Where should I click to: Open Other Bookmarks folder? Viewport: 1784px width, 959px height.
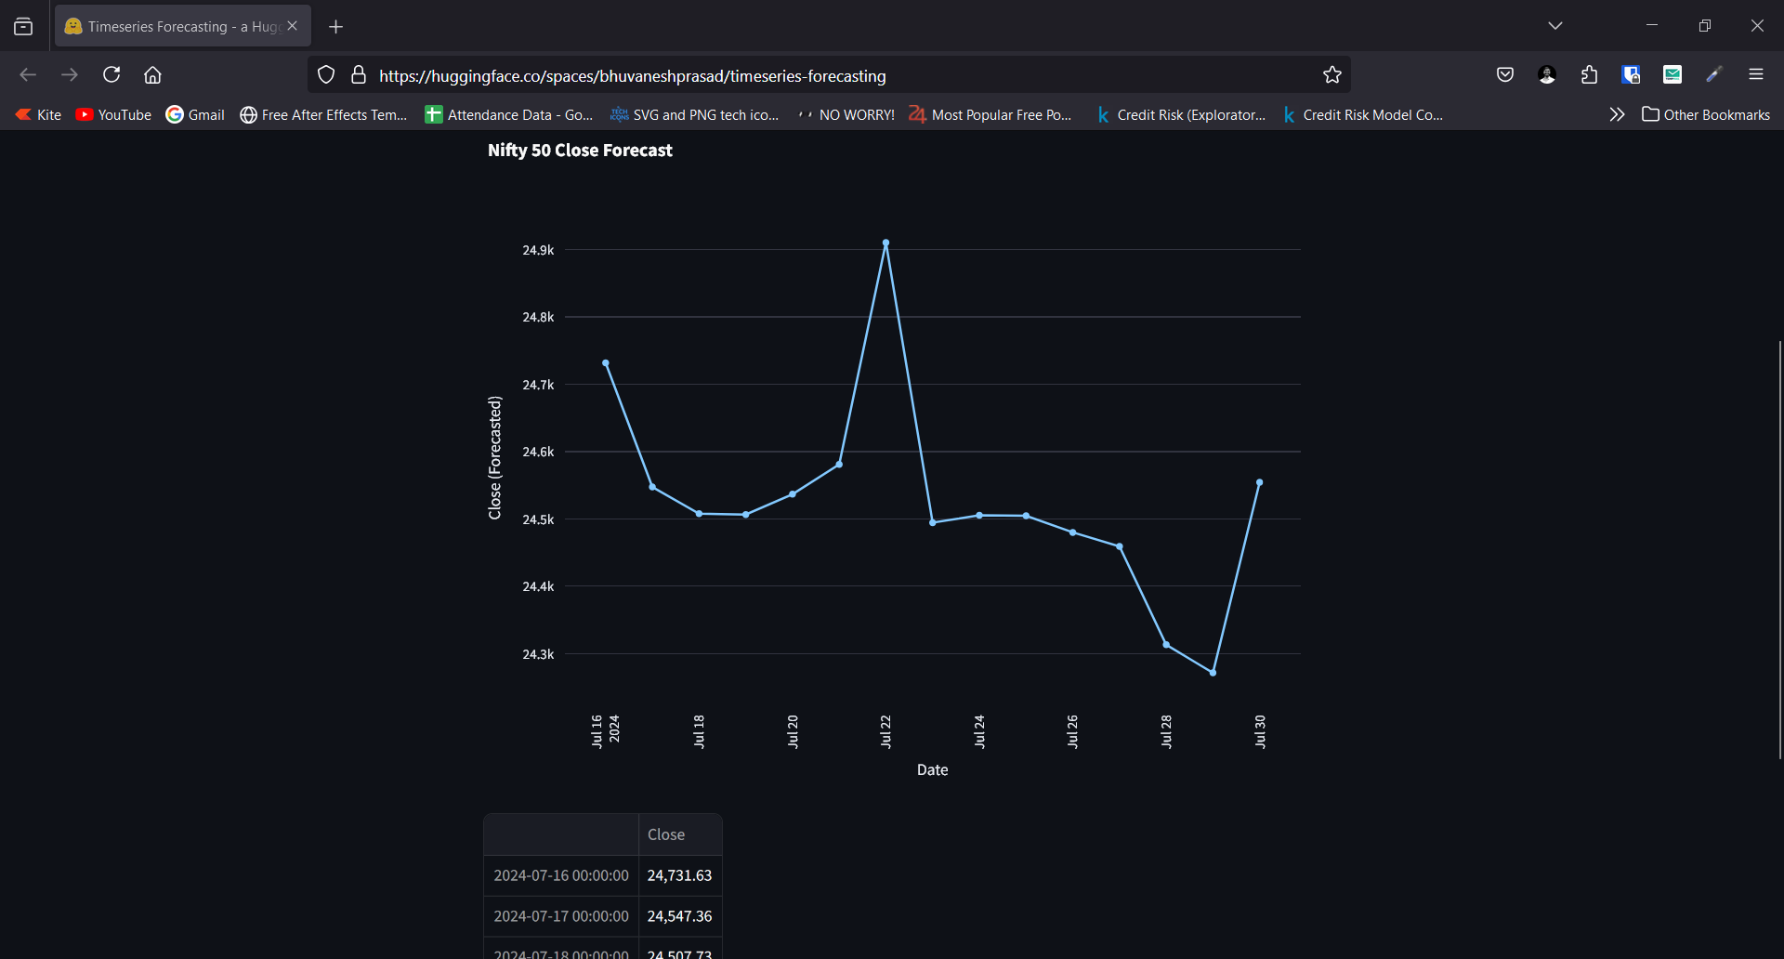coord(1706,115)
